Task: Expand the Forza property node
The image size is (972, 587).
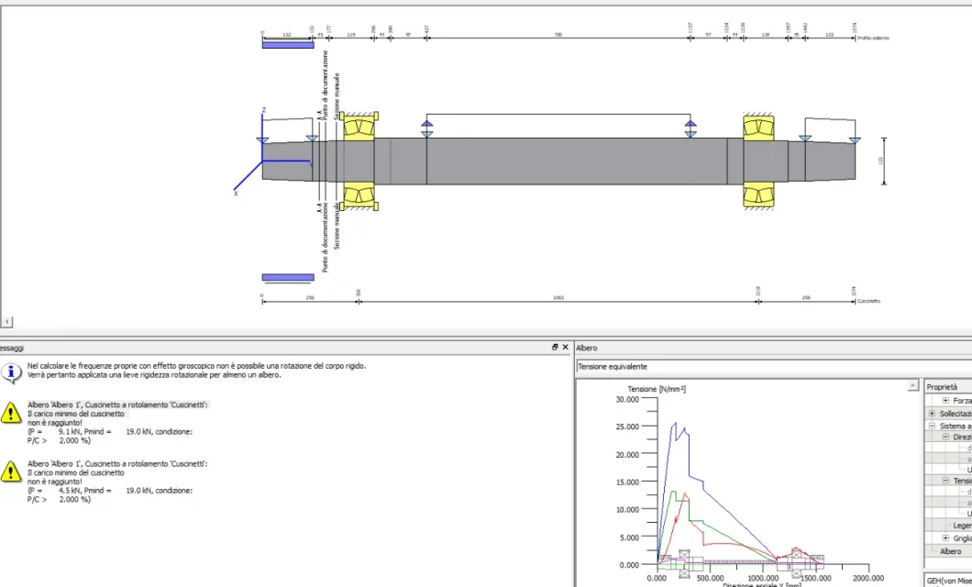Action: [x=945, y=401]
